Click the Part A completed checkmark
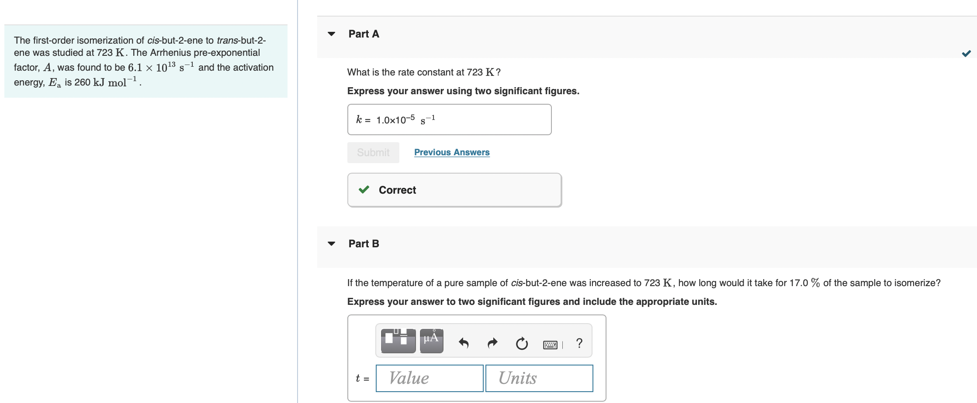This screenshot has height=403, width=977. pyautogui.click(x=966, y=53)
